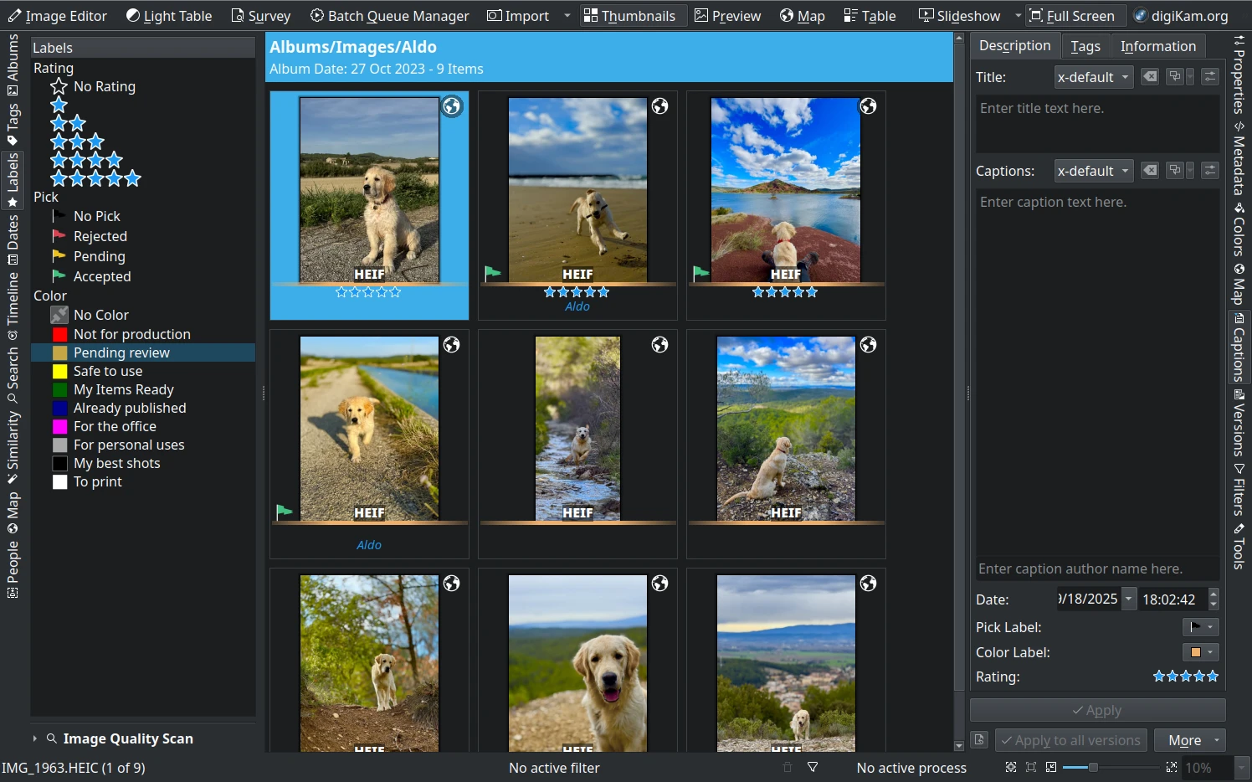Switch to the Tags tab
The image size is (1252, 782).
click(1085, 45)
